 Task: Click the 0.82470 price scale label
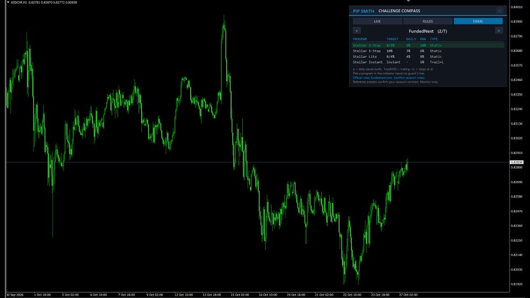click(517, 211)
